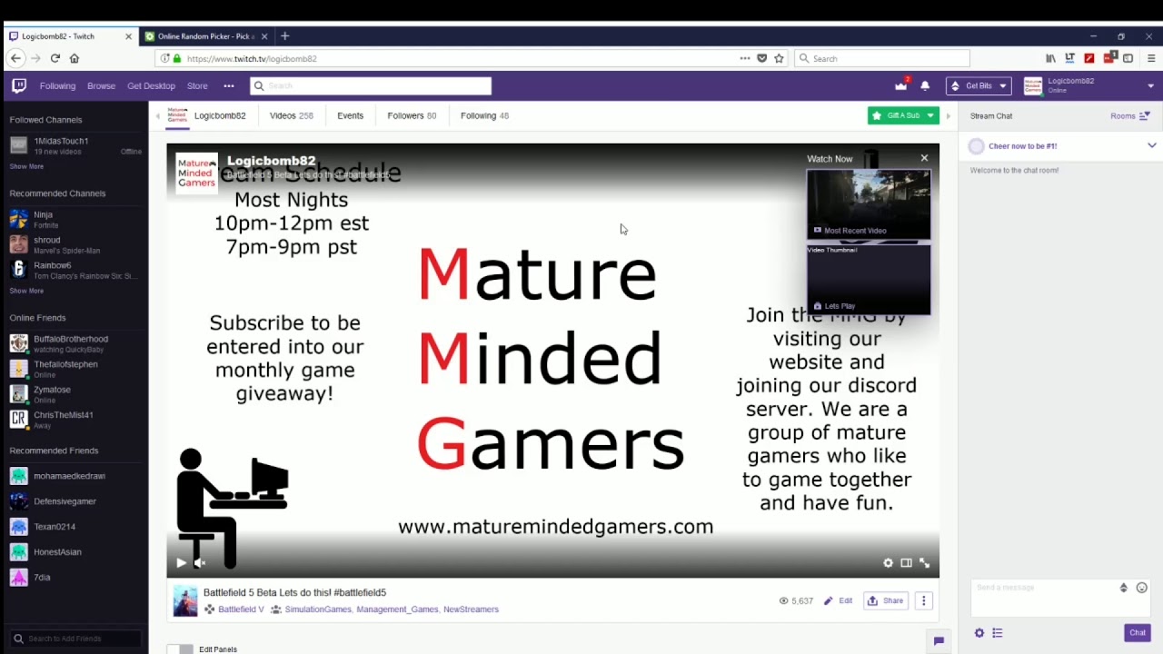Open a new browser tab

(284, 36)
